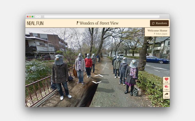
Task: Select the Welcome Home location card
Action: (157, 31)
